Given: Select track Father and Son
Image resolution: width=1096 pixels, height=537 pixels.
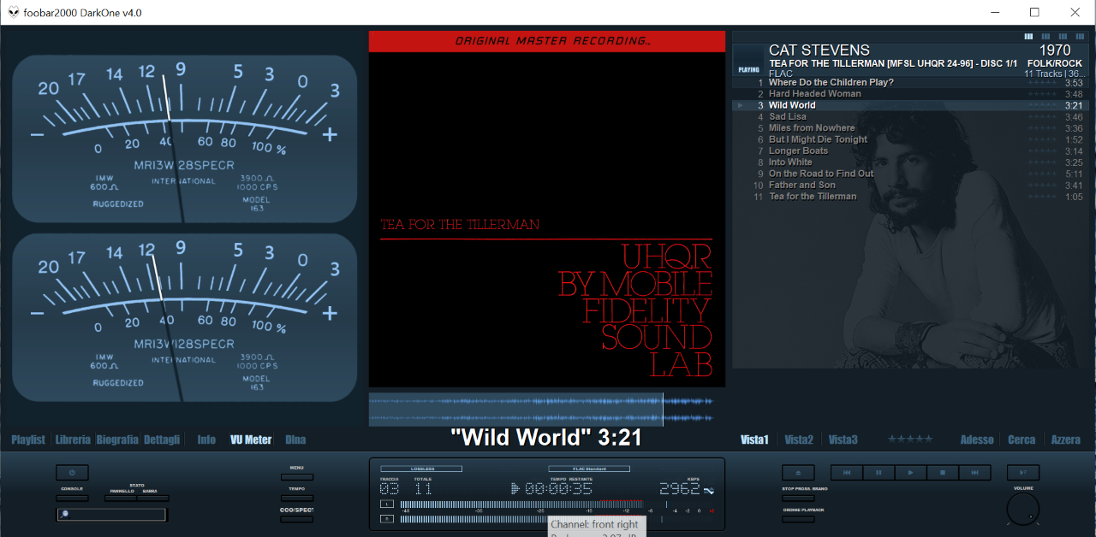Looking at the screenshot, I should click(x=909, y=185).
